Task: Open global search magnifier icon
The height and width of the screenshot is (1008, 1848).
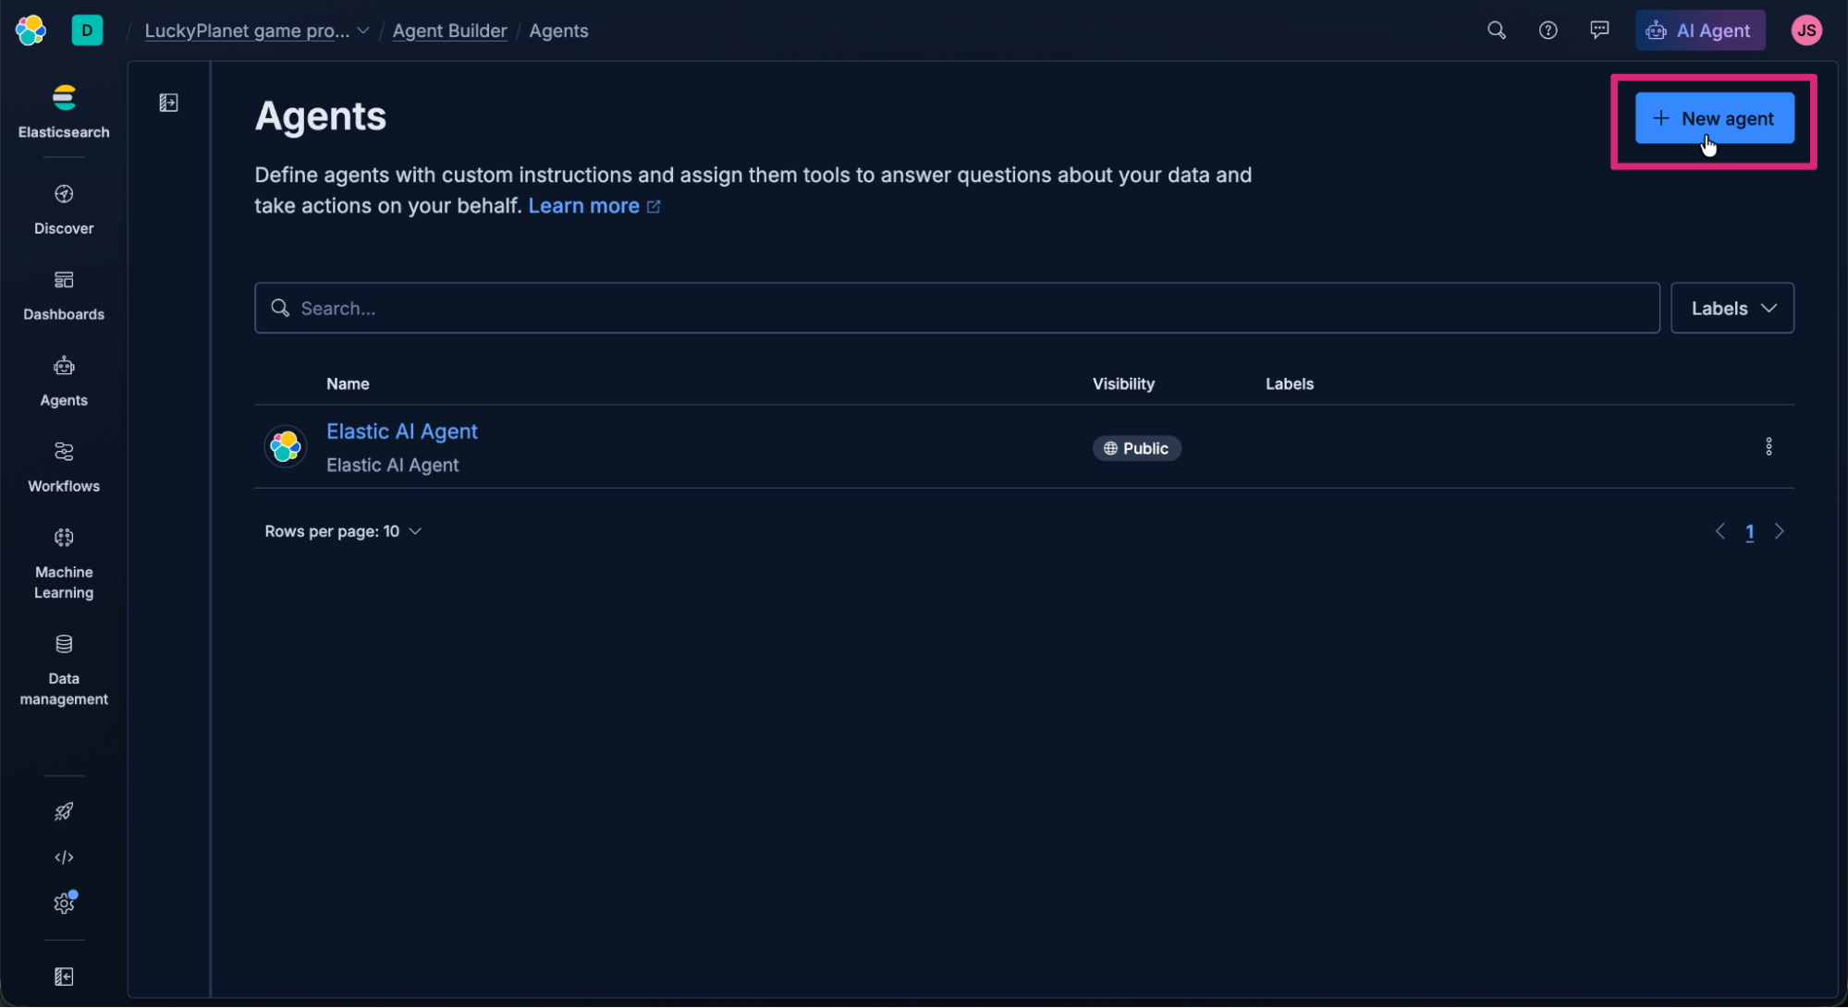Action: tap(1496, 30)
